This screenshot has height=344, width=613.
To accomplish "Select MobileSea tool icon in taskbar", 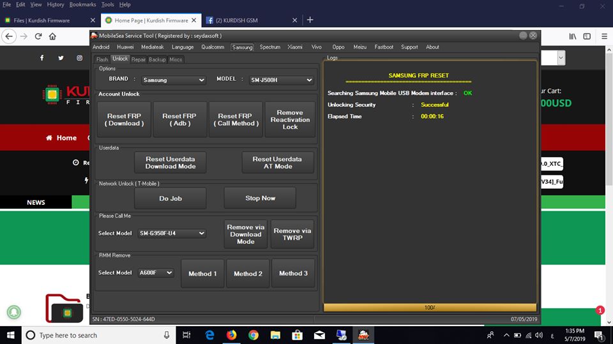I will point(363,335).
